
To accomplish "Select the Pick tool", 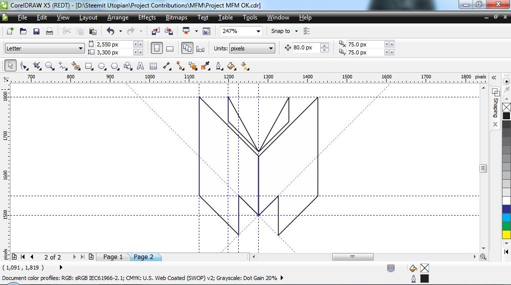I will (x=10, y=66).
